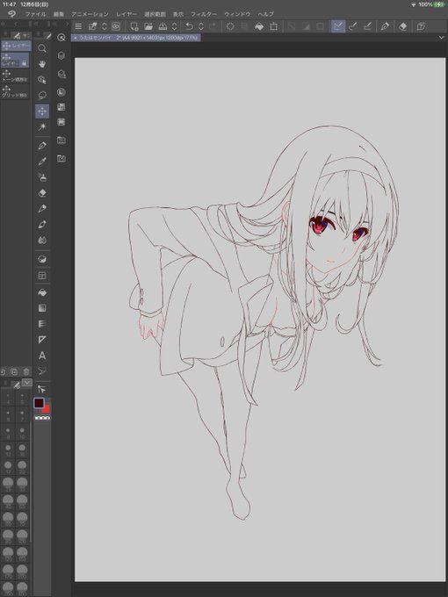Open the command bar hamburger menu
This screenshot has height=597, width=448.
coord(78,26)
